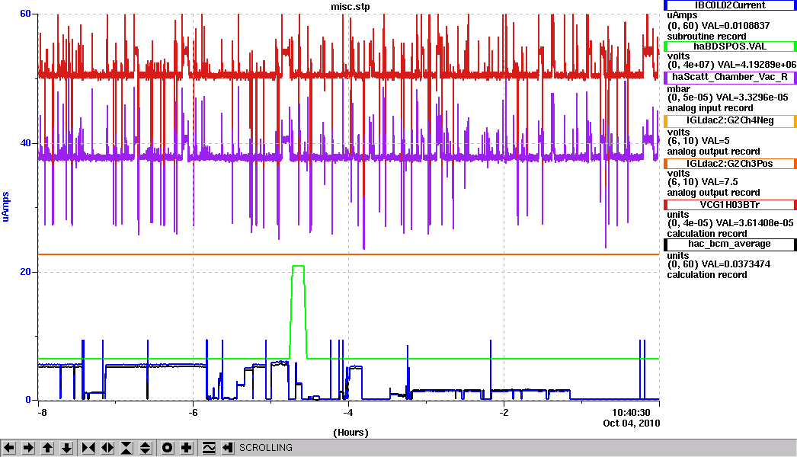Click the X-axis tick label -6
Viewport: 797px width, 457px height.
pos(193,412)
